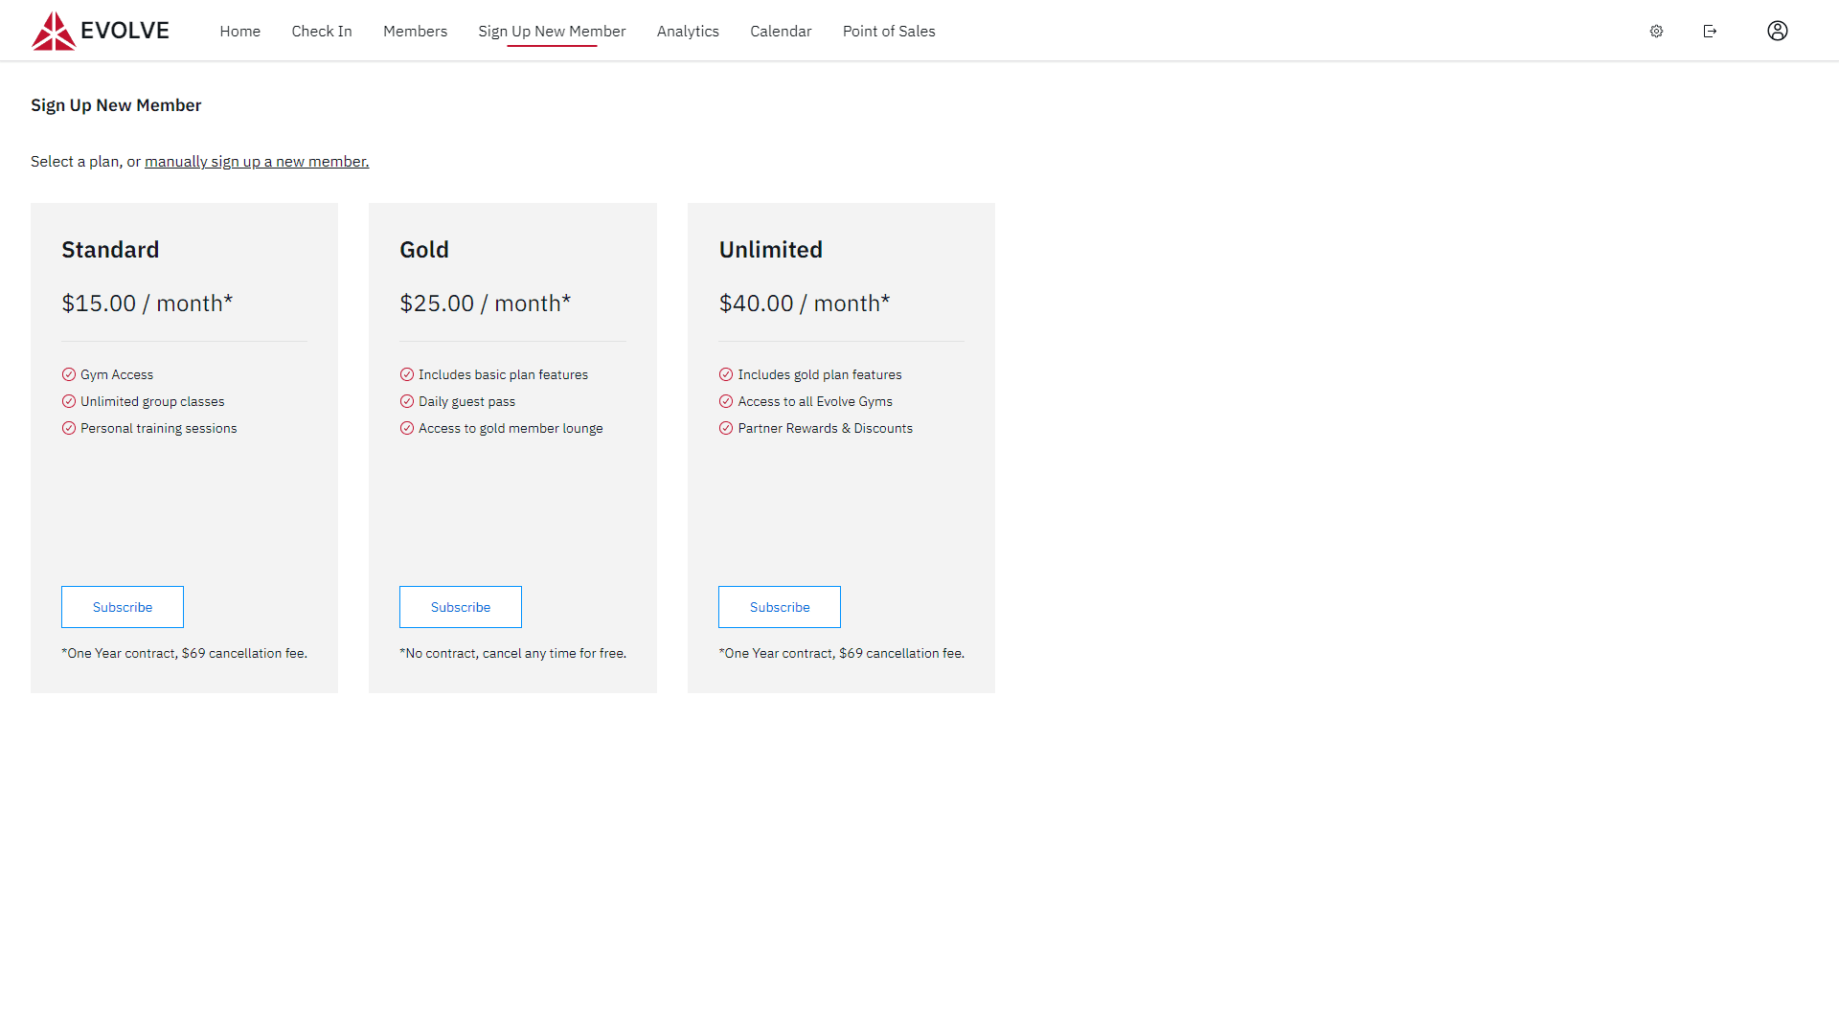
Task: Open the settings gear icon
Action: pos(1656,31)
